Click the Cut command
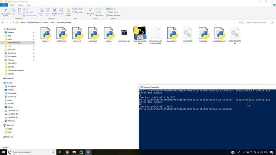The width and height of the screenshot is (276, 155). (26, 9)
